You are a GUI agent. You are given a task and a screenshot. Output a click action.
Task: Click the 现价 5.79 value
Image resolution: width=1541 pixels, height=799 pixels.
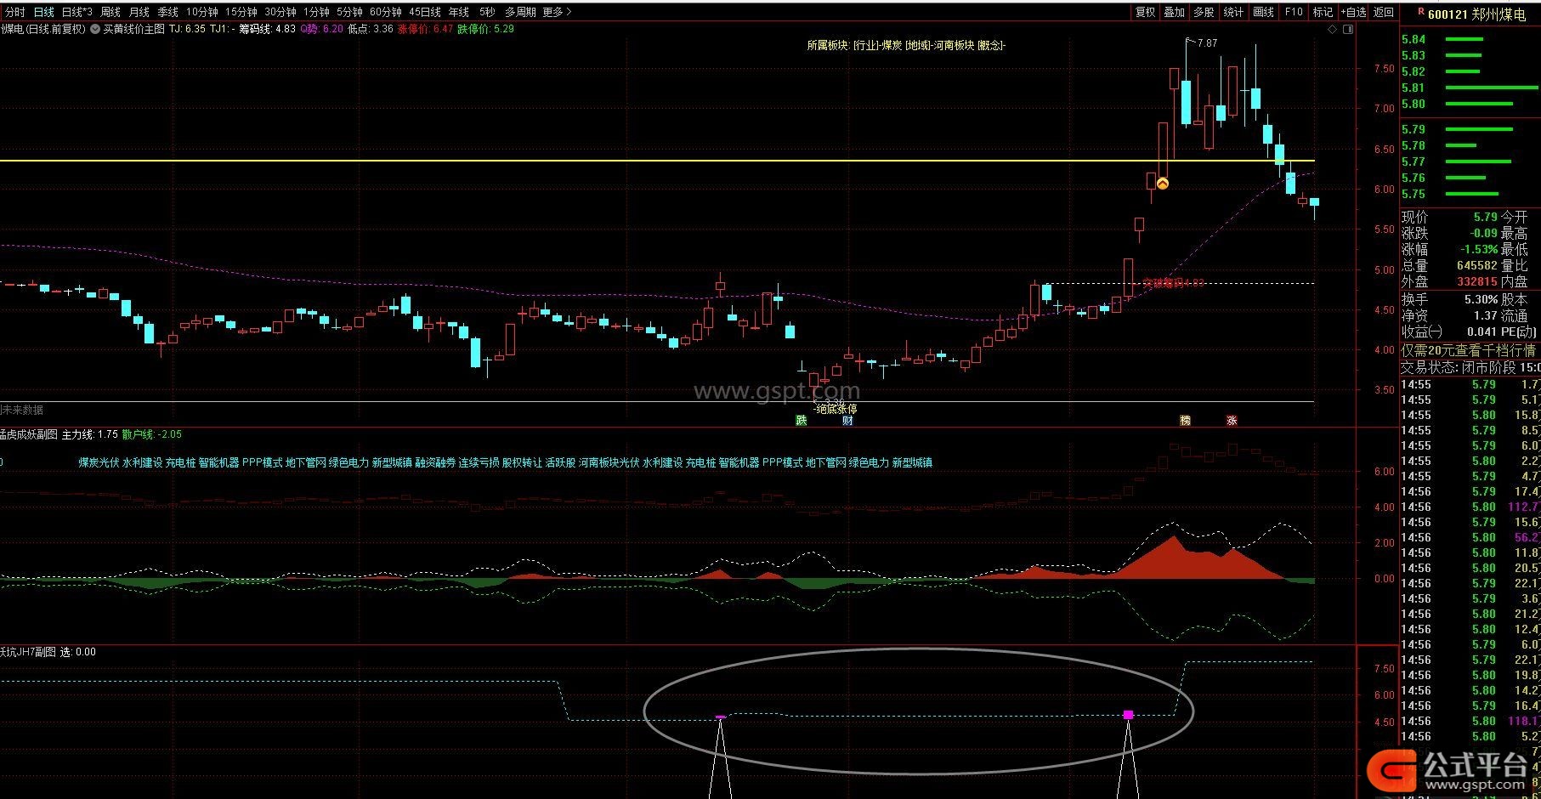1486,217
